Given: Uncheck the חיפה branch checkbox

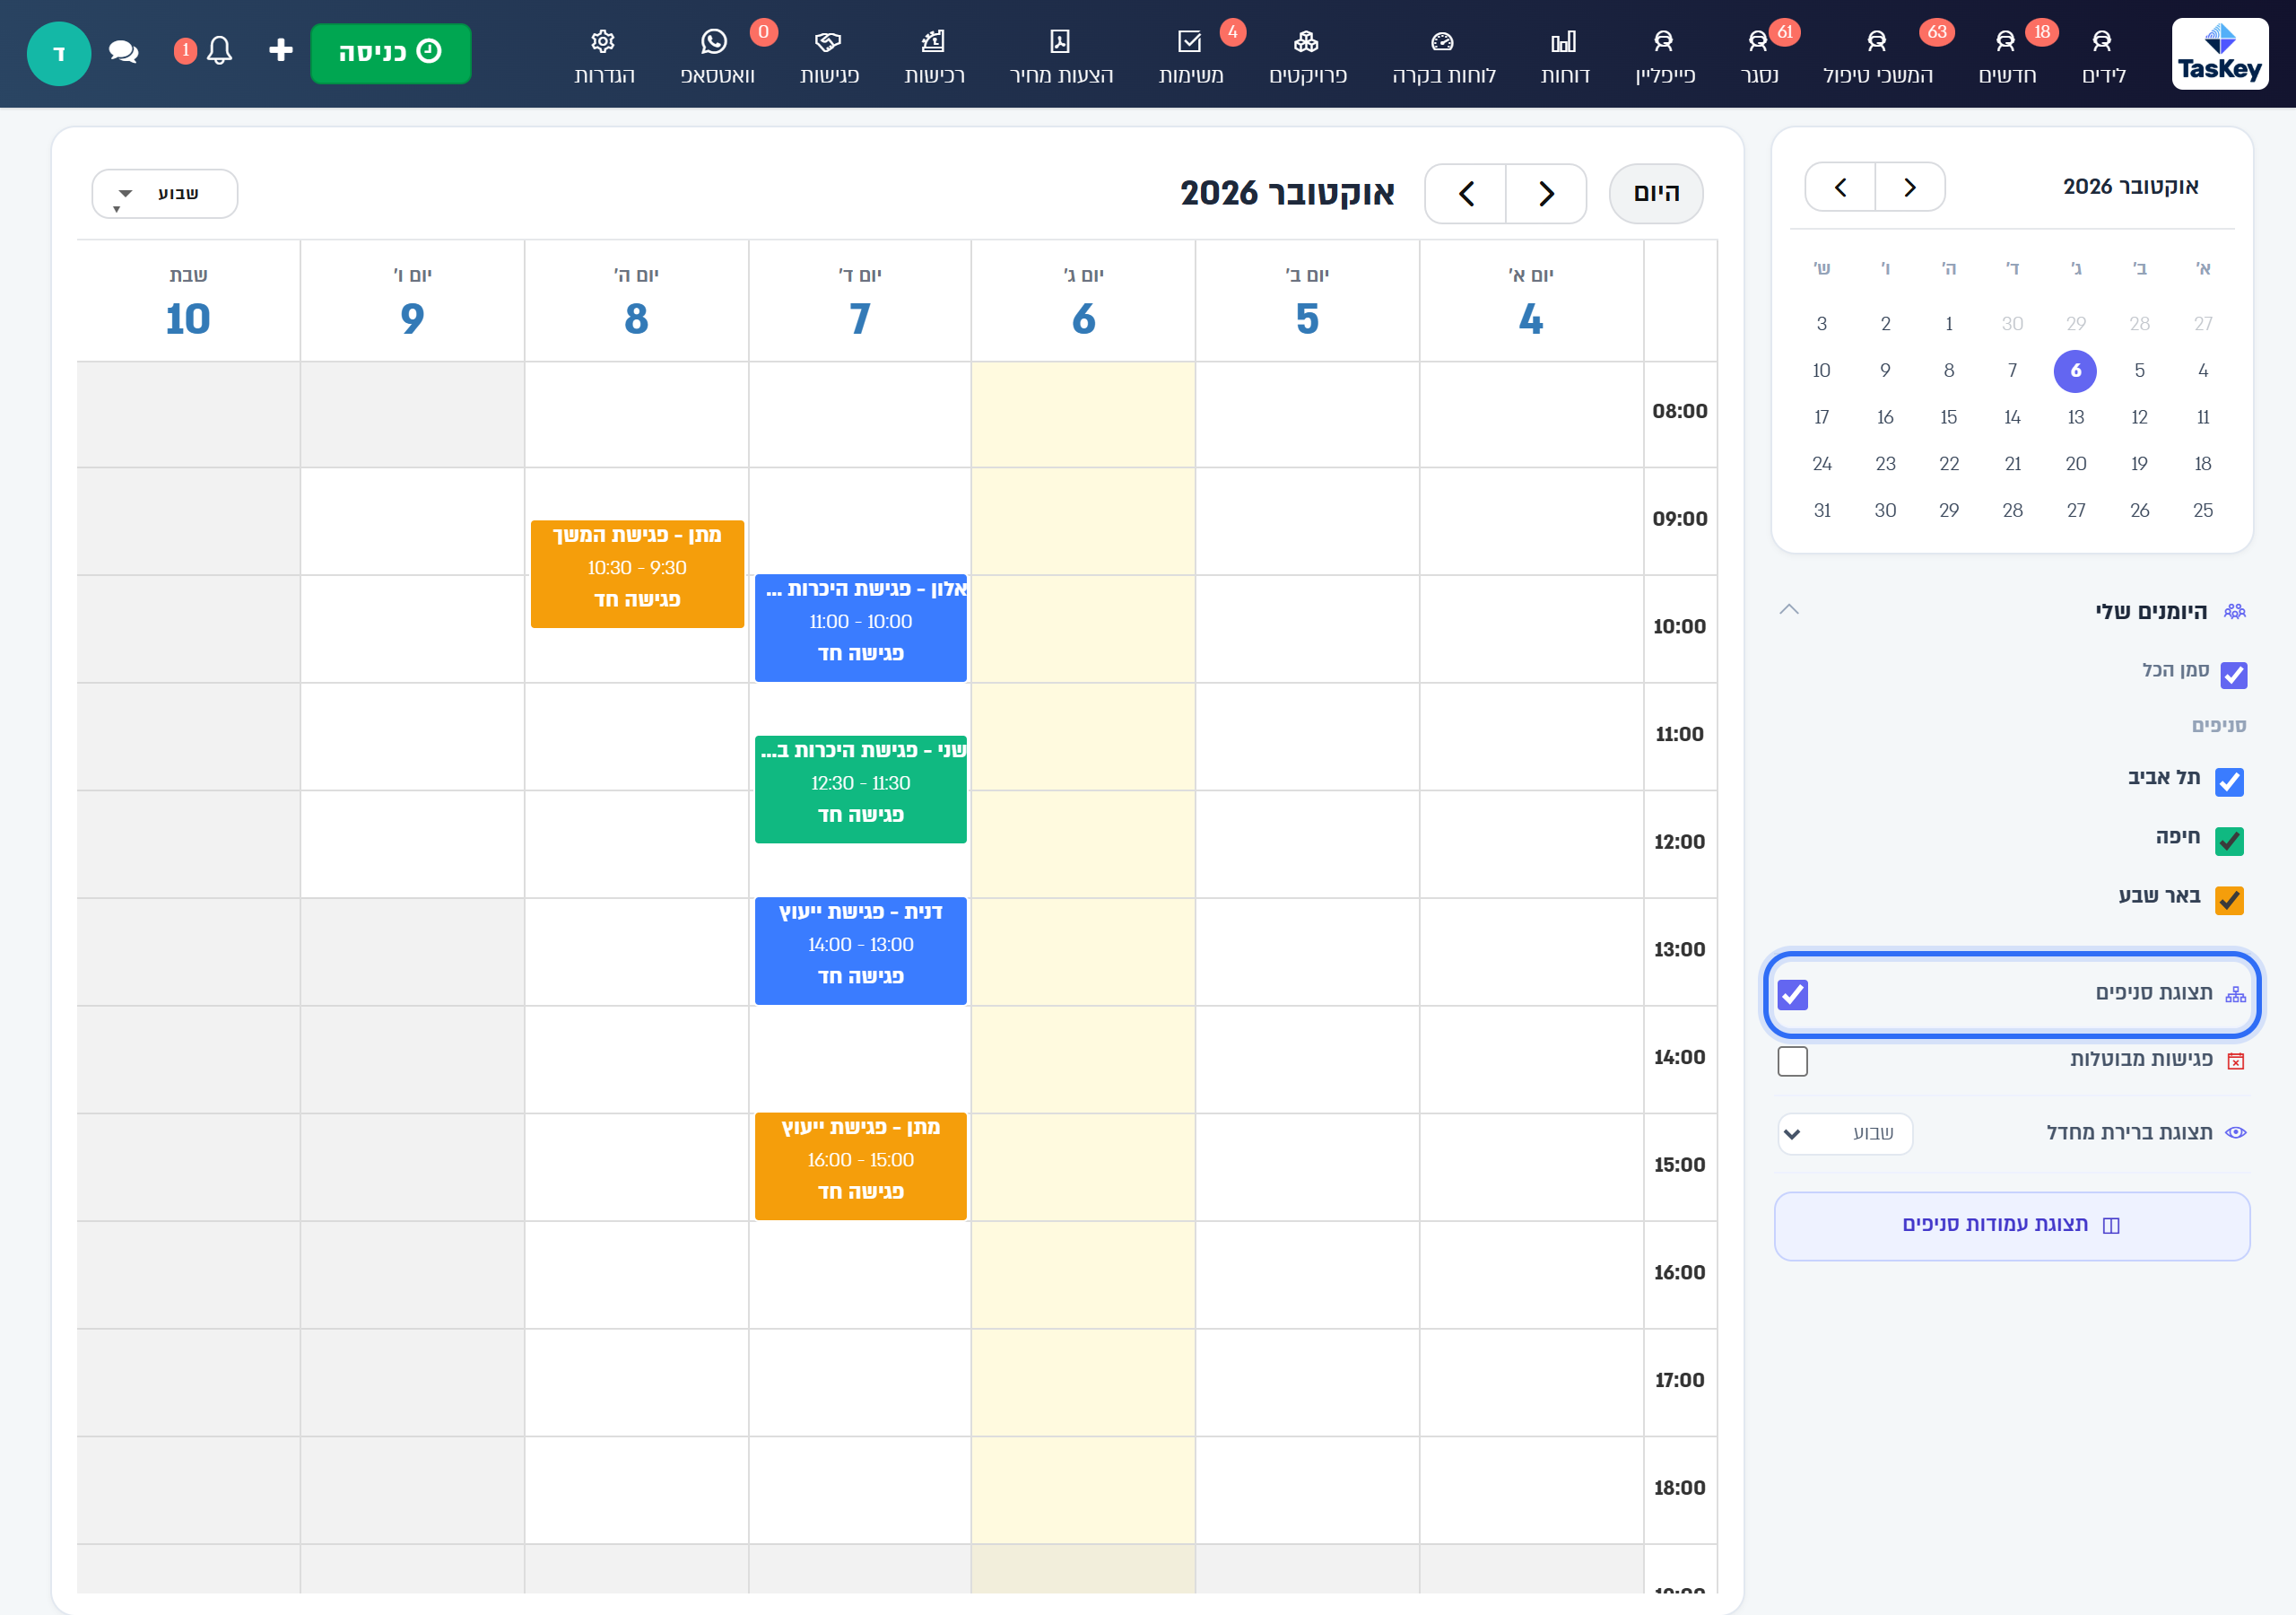Looking at the screenshot, I should pyautogui.click(x=2229, y=842).
